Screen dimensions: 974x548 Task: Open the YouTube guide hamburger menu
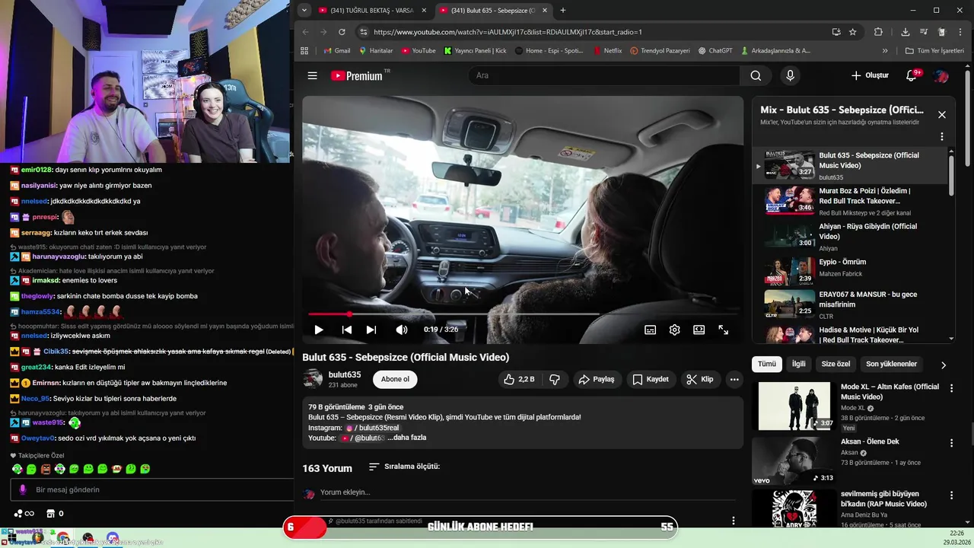(x=312, y=75)
